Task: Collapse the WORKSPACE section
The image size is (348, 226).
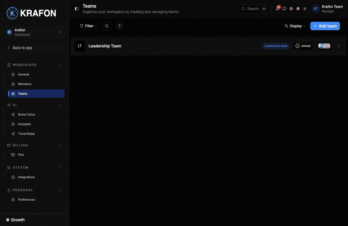Action: (x=60, y=65)
